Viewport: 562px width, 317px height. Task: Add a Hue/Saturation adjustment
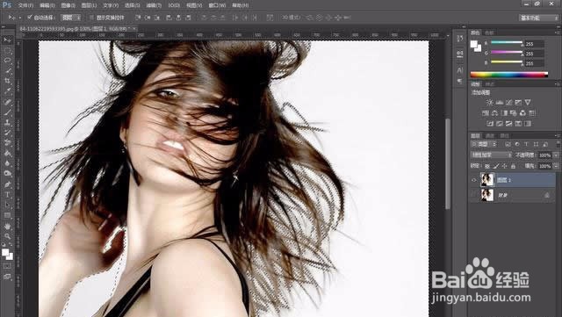tap(486, 113)
